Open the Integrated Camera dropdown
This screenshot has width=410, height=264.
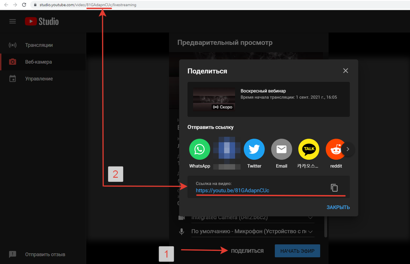point(252,217)
